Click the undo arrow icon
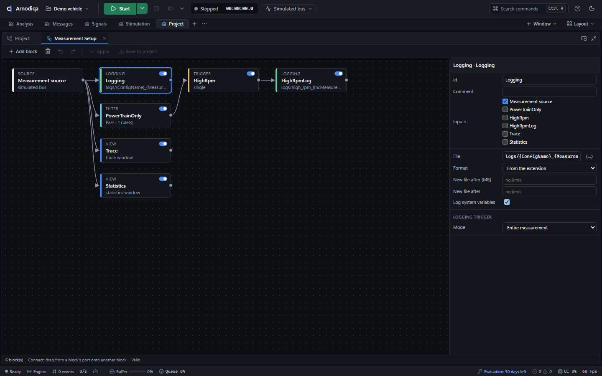Screen dimensions: 602x376 [x=61, y=51]
